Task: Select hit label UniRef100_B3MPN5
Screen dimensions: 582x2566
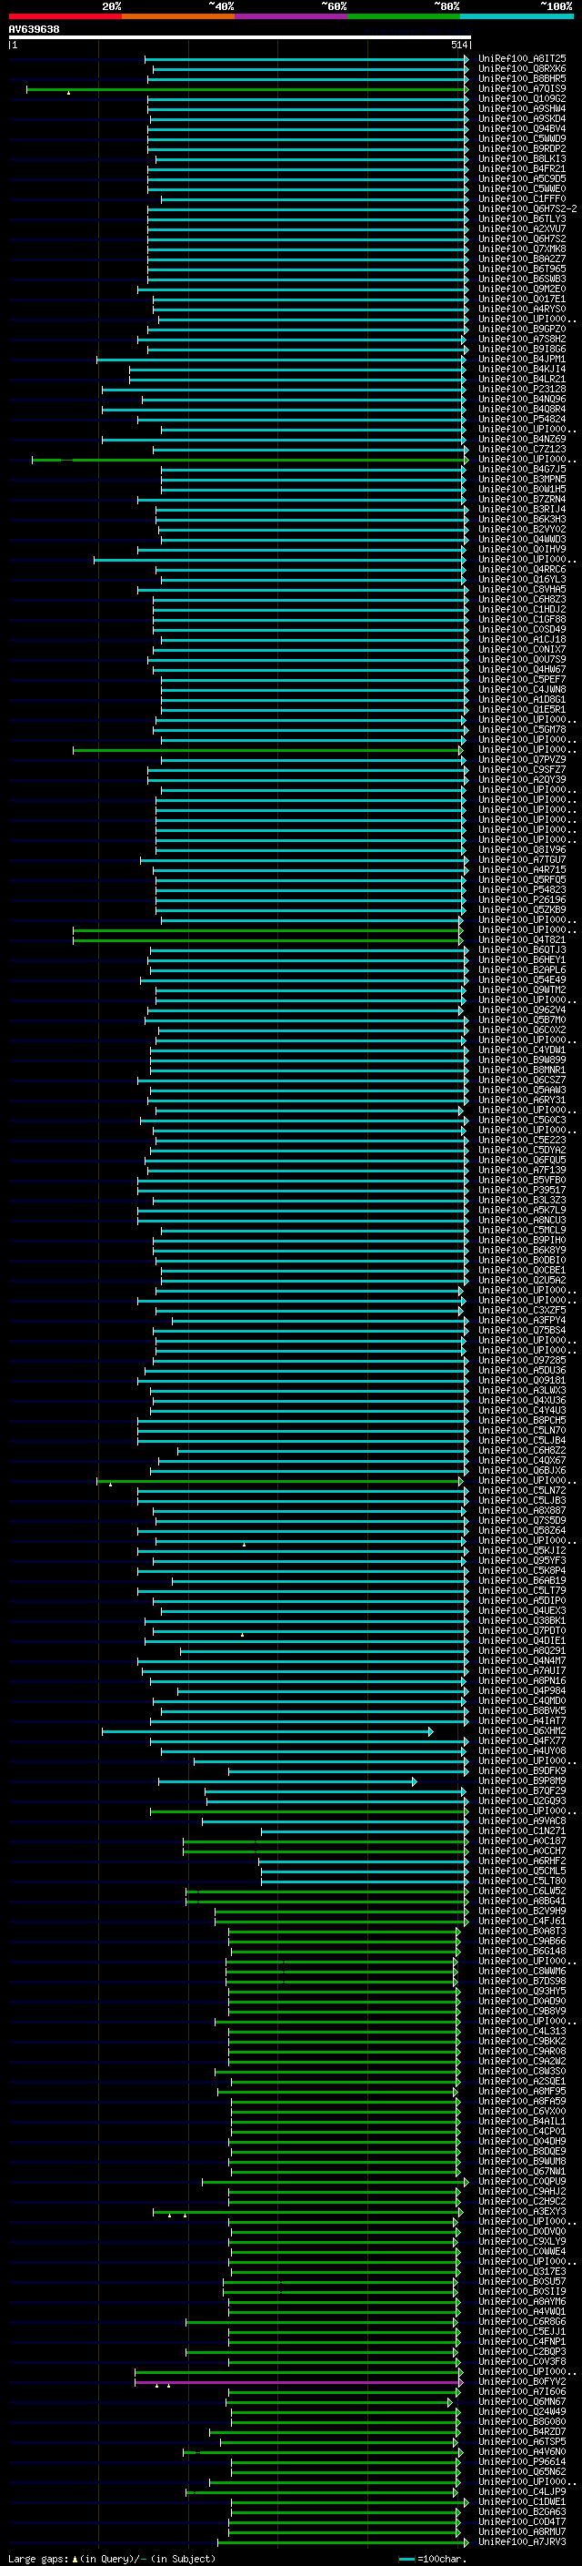Action: coord(521,479)
